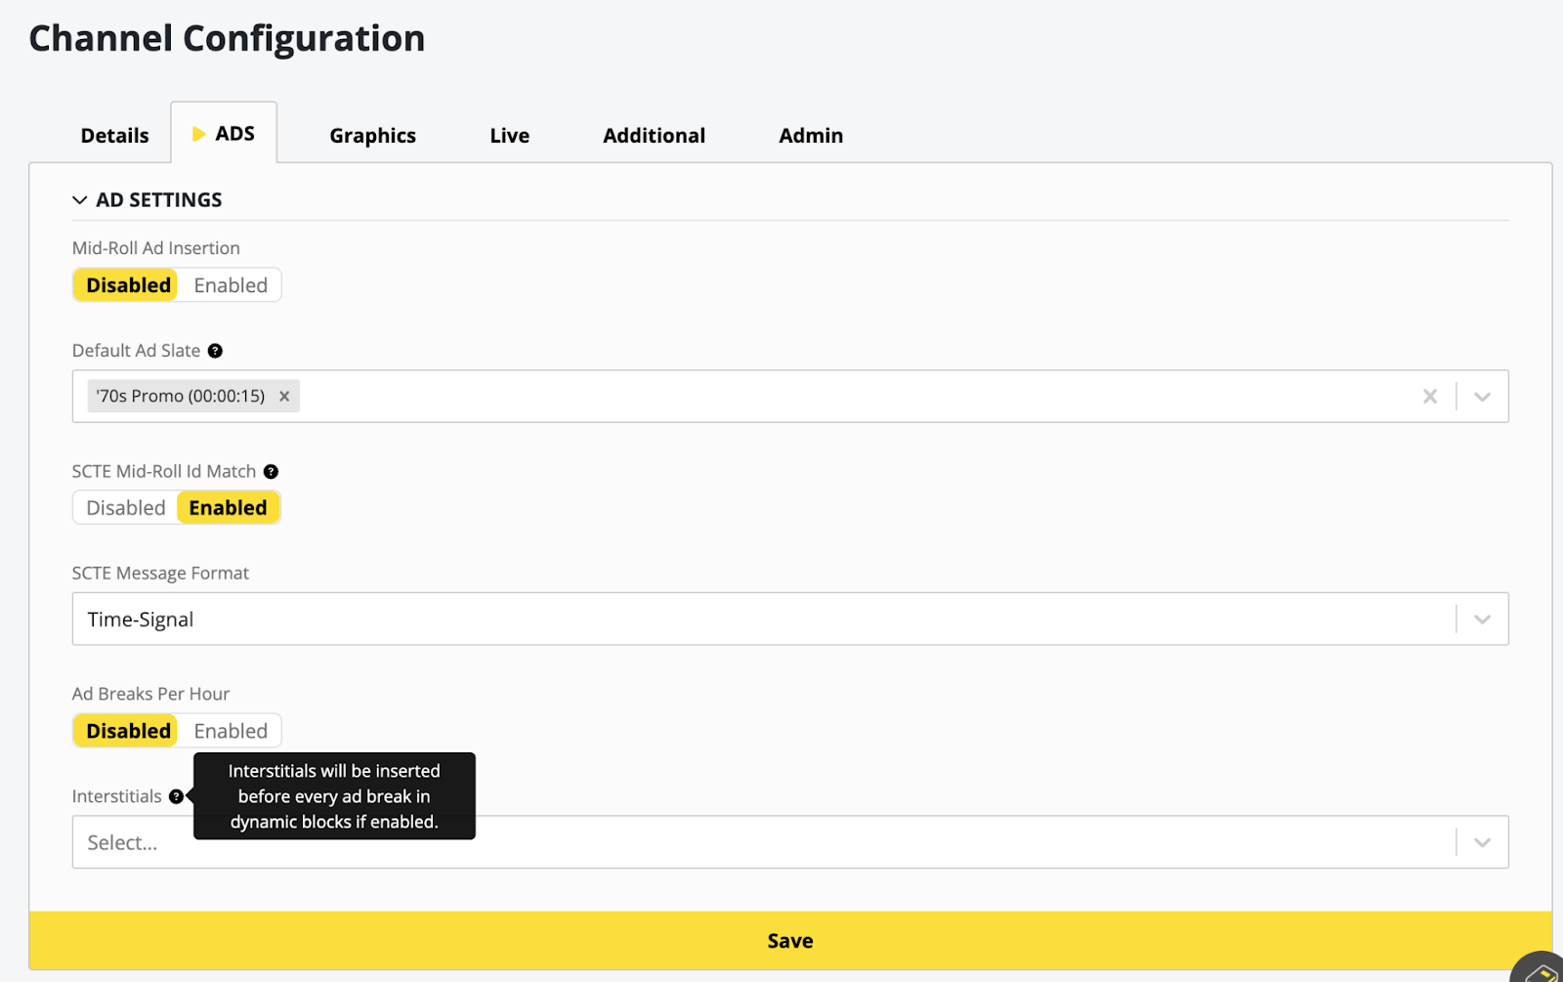Open the Live tab
The image size is (1563, 982).
pos(509,136)
